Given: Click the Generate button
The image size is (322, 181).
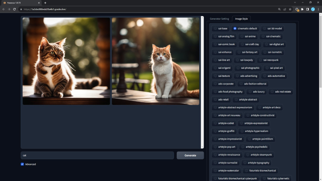Looking at the screenshot, I should point(190,155).
